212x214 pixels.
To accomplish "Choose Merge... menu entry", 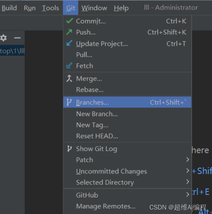I will pos(127,79).
